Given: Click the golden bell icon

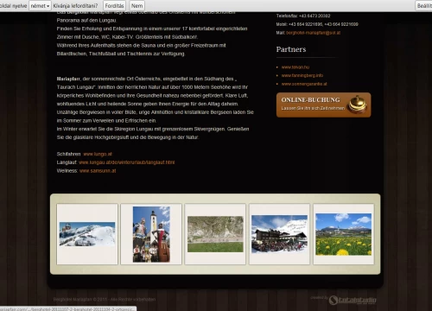Looking at the screenshot, I should 357,104.
